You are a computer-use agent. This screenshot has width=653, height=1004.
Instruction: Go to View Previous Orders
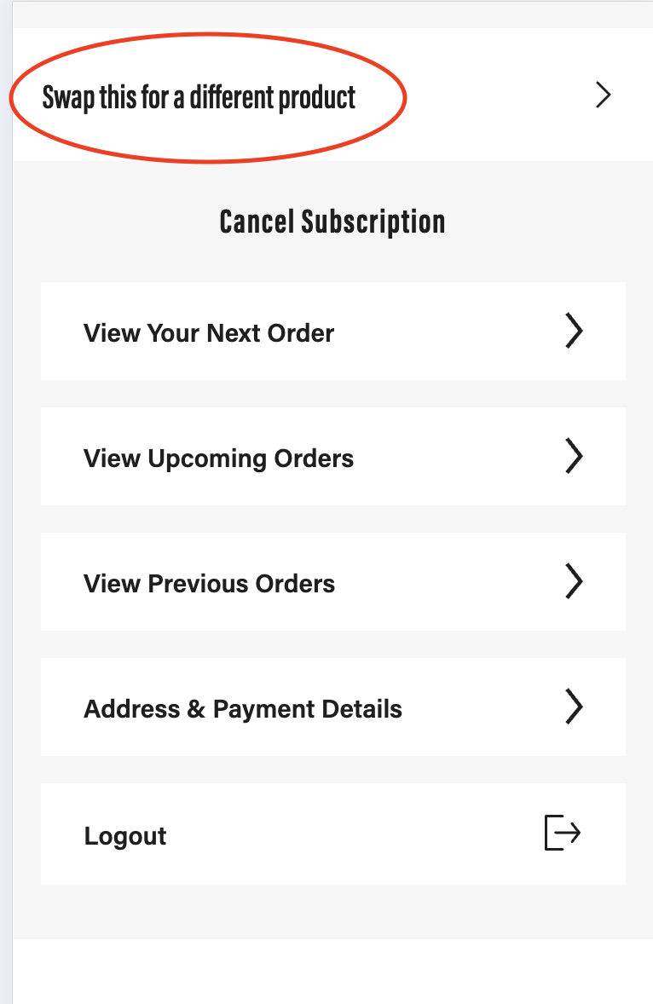210,583
